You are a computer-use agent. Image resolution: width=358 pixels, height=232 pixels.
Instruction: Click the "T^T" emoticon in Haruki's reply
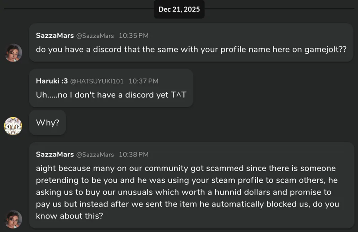pyautogui.click(x=178, y=95)
